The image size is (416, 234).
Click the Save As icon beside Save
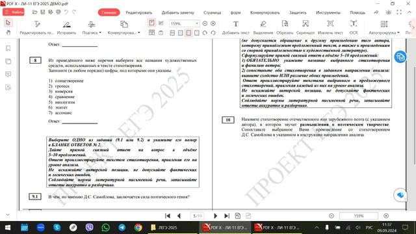(x=51, y=12)
